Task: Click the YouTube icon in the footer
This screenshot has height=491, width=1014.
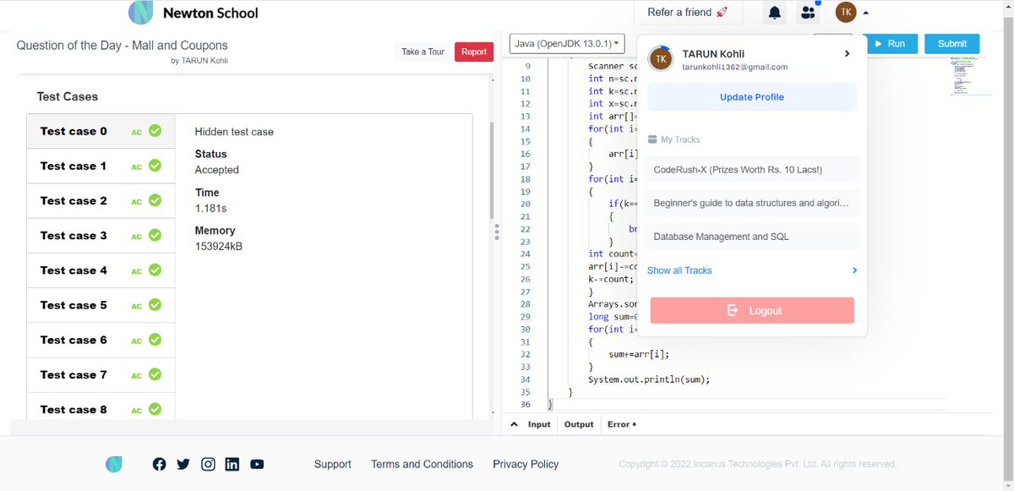Action: (257, 463)
